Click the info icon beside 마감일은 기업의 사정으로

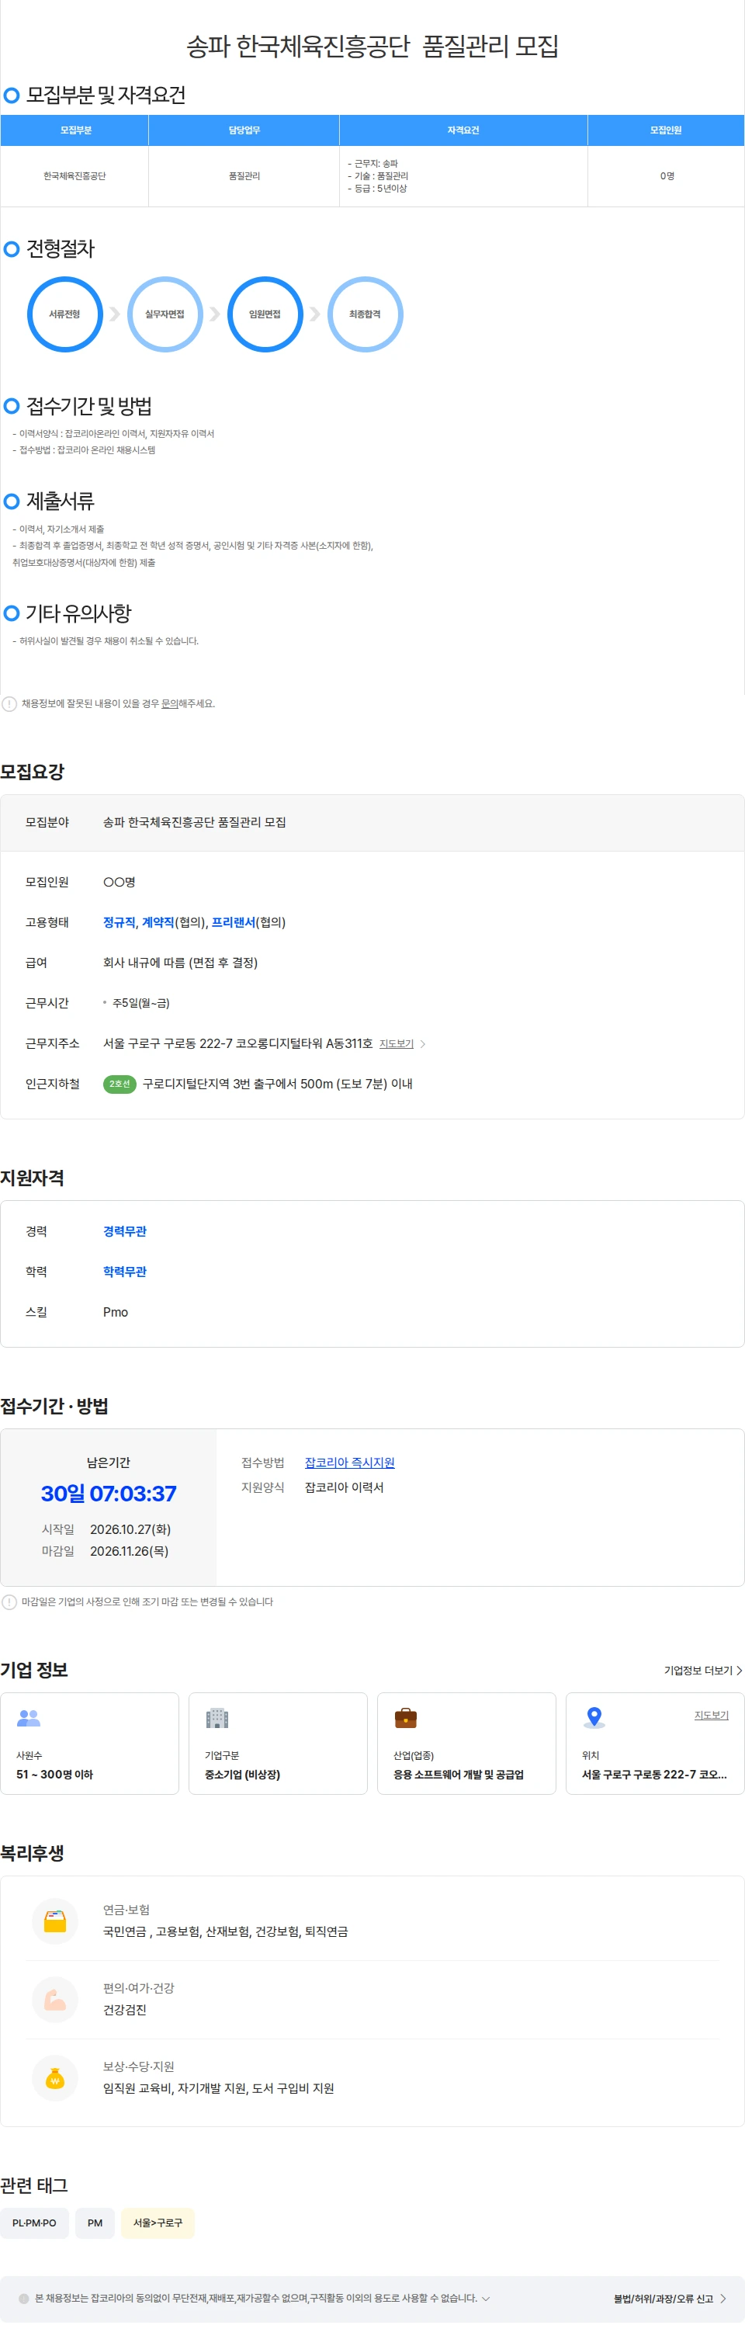[x=9, y=1602]
